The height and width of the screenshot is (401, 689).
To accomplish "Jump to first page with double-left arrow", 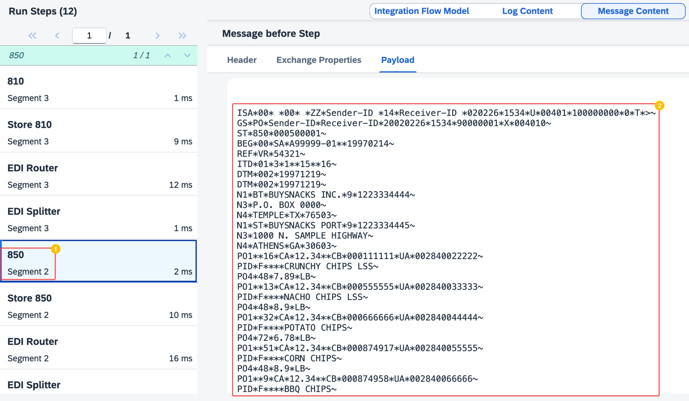I will 32,35.
